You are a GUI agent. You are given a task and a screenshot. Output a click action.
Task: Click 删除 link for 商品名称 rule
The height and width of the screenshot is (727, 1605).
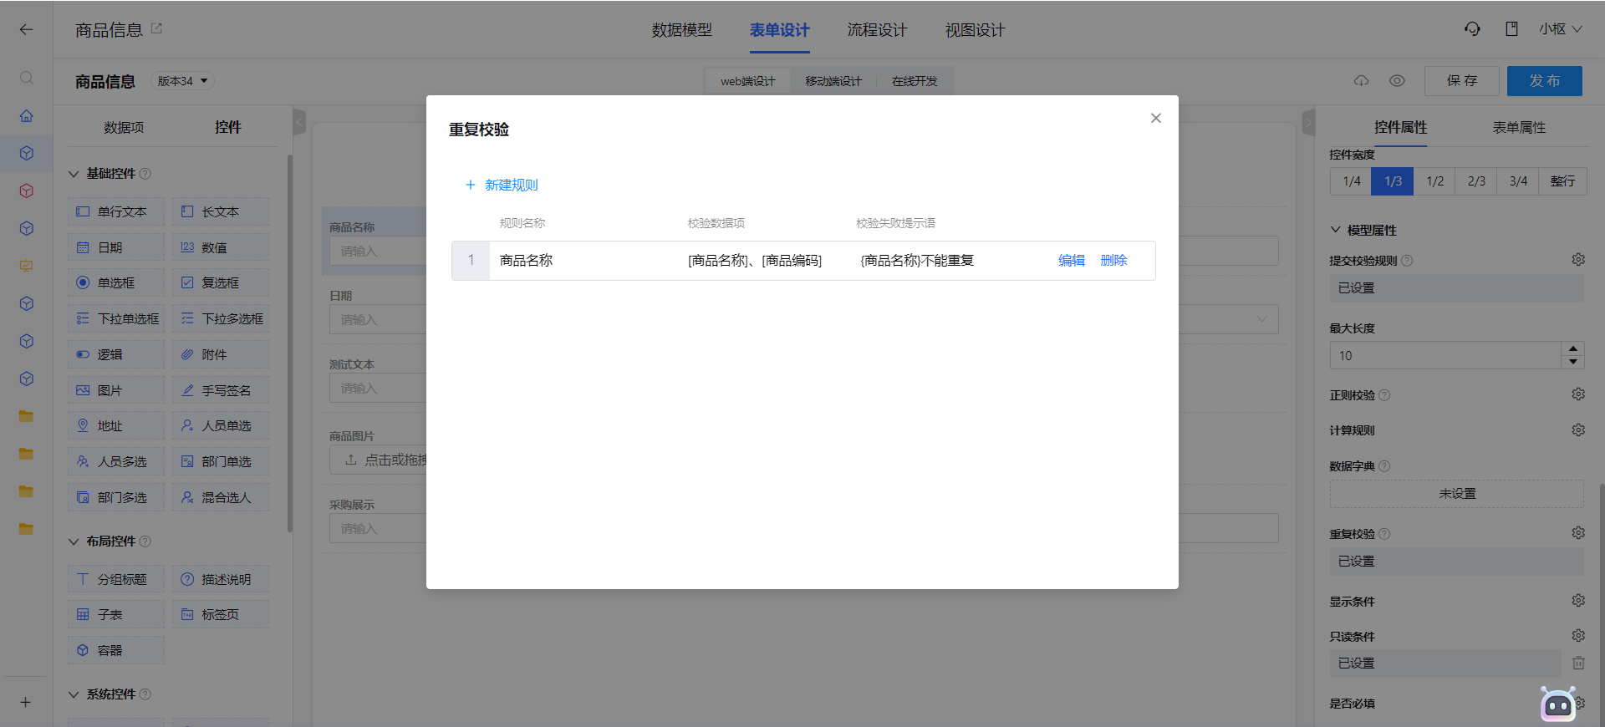click(x=1113, y=261)
